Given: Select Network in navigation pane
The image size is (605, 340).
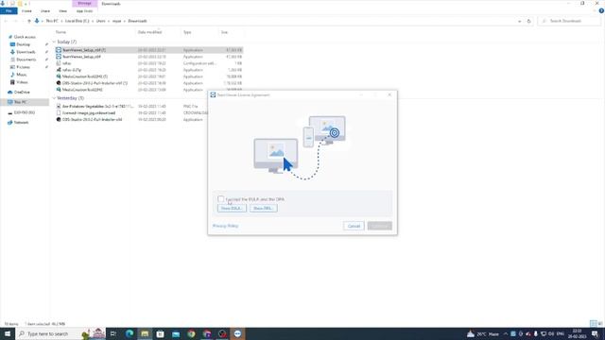Looking at the screenshot, I should tap(21, 122).
